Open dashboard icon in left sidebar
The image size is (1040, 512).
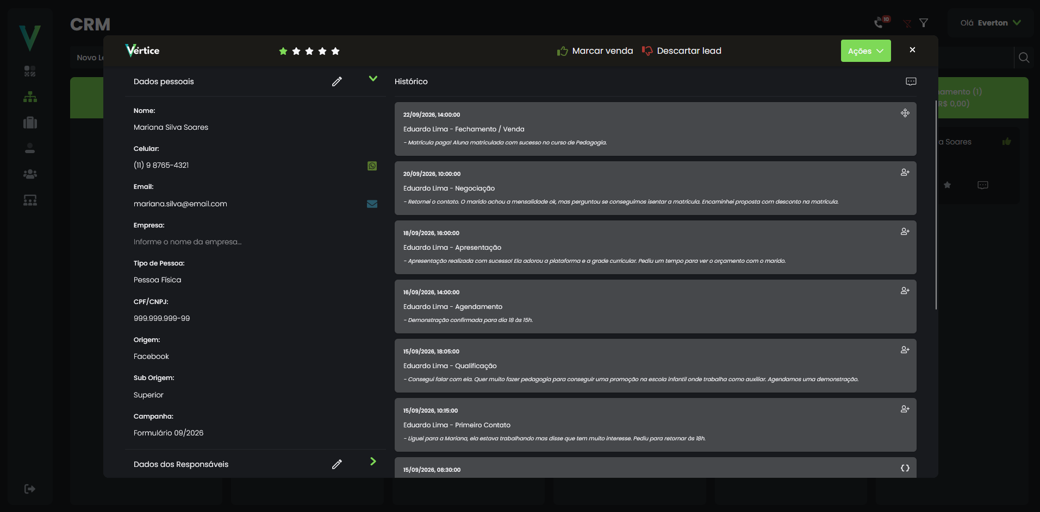tap(30, 71)
